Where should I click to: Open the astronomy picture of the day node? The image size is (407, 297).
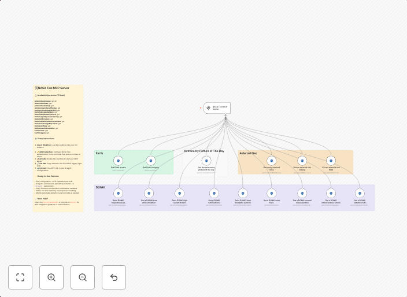pyautogui.click(x=206, y=161)
